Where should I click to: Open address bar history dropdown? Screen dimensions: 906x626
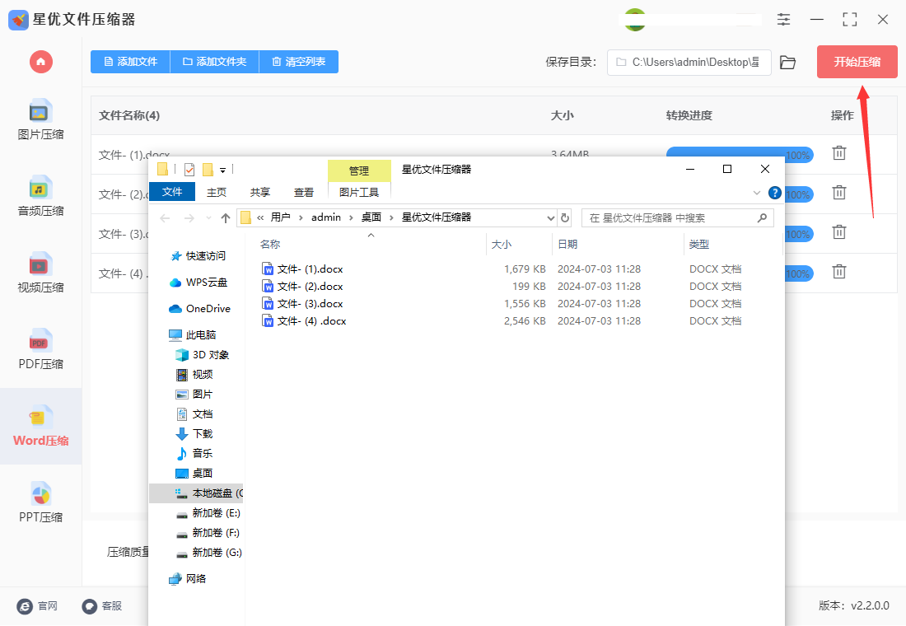(x=551, y=218)
